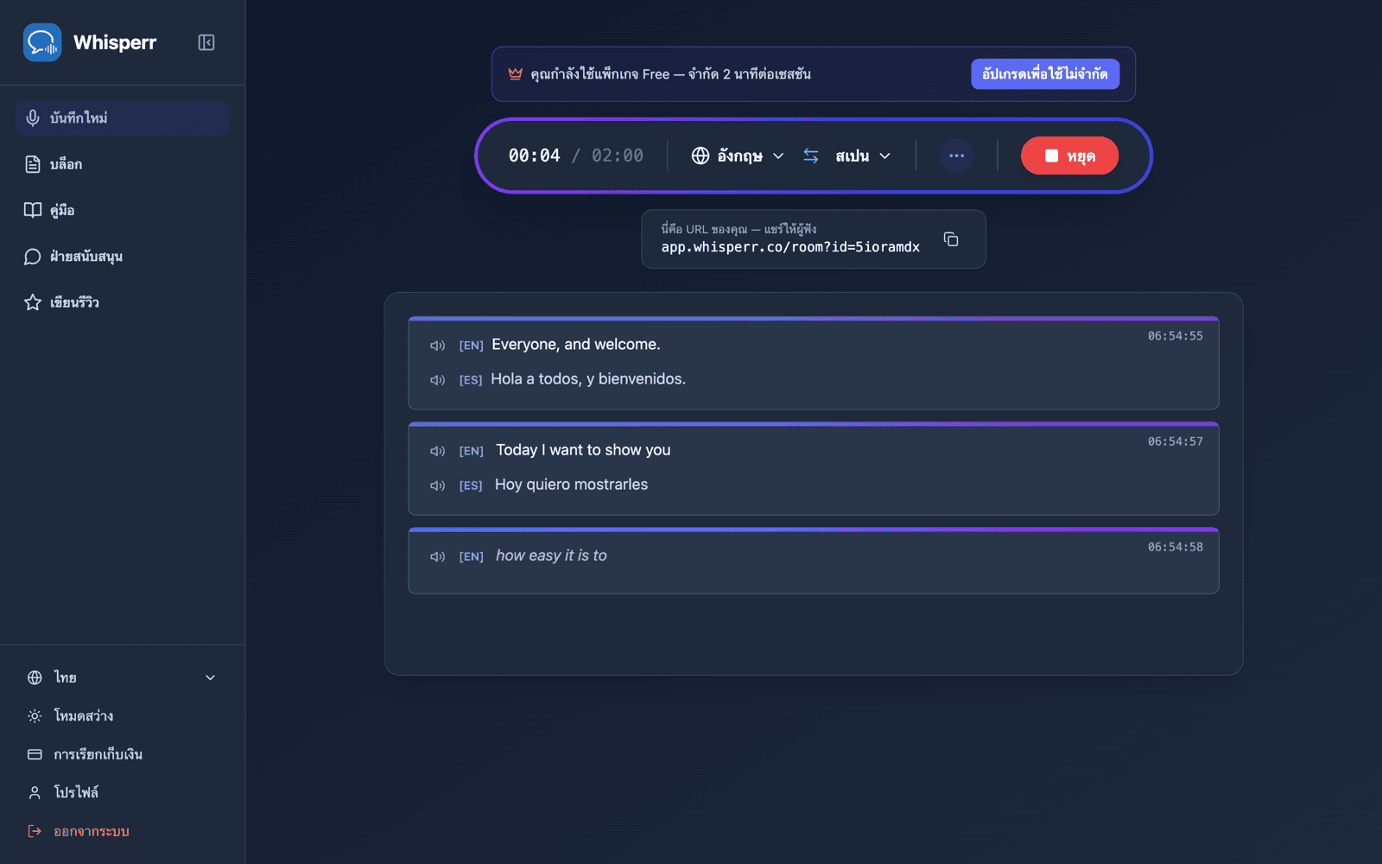Copy the room URL
This screenshot has height=864, width=1382.
[x=951, y=239]
